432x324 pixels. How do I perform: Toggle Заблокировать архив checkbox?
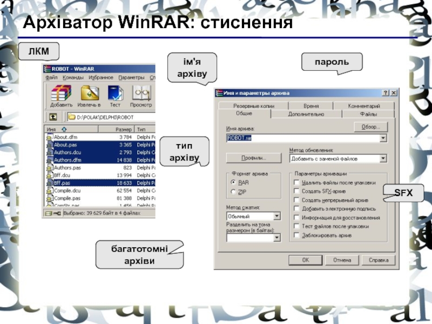click(x=296, y=235)
